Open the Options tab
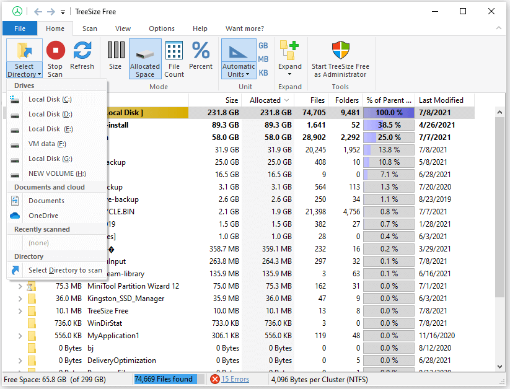The image size is (510, 389). (162, 28)
